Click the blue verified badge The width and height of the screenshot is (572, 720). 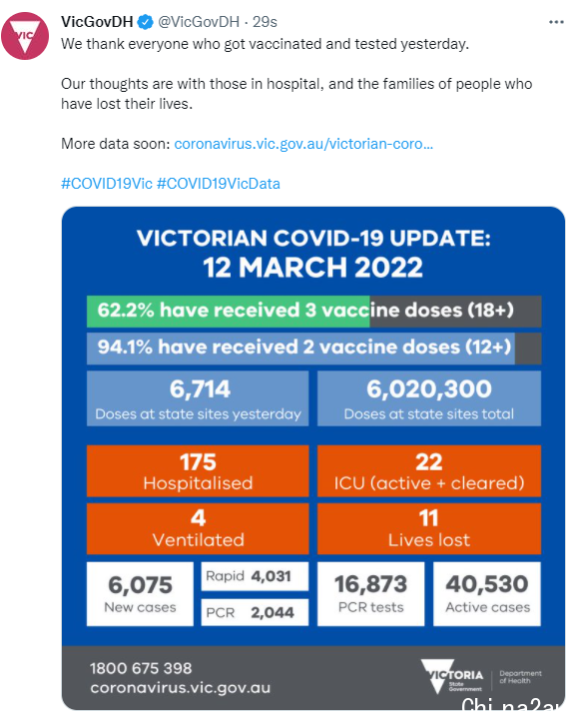[146, 22]
